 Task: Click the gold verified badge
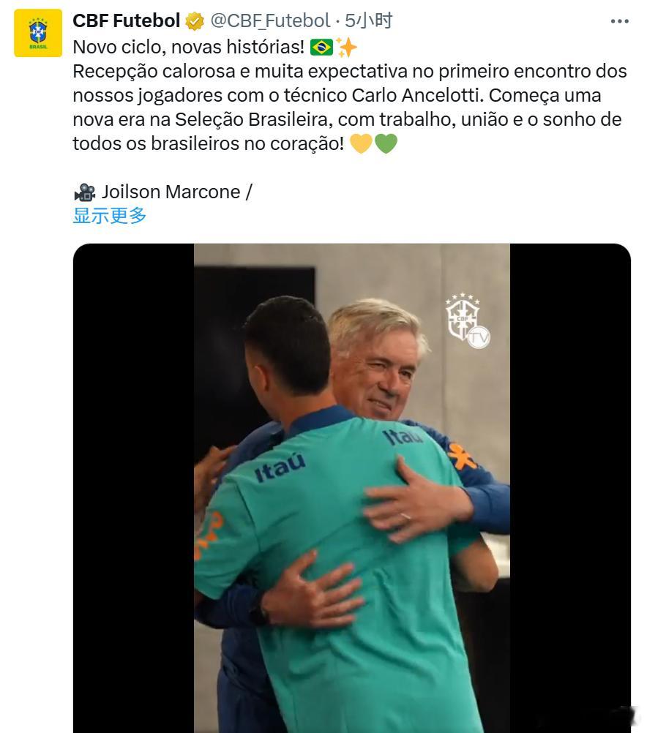(x=195, y=21)
